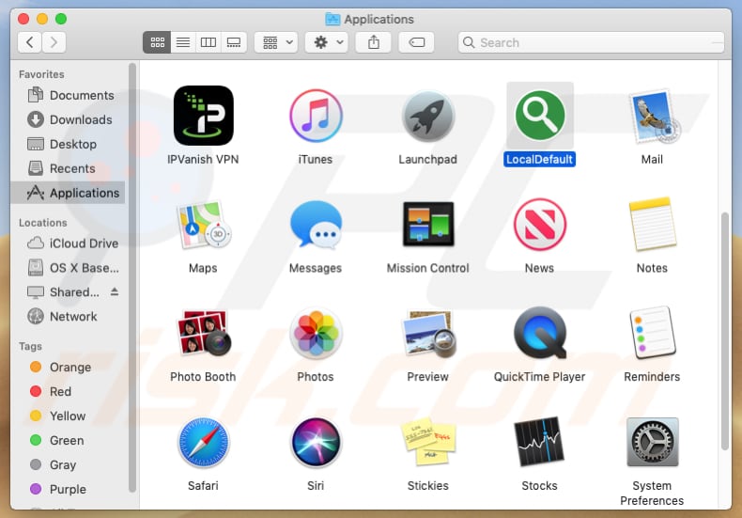Open the group-by arrangement dropdown

click(x=276, y=42)
